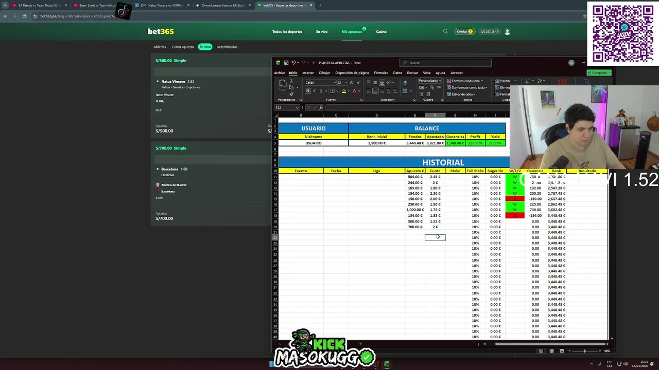659x370 pixels.
Task: Copy the selected cells in Excel
Action: coord(291,87)
